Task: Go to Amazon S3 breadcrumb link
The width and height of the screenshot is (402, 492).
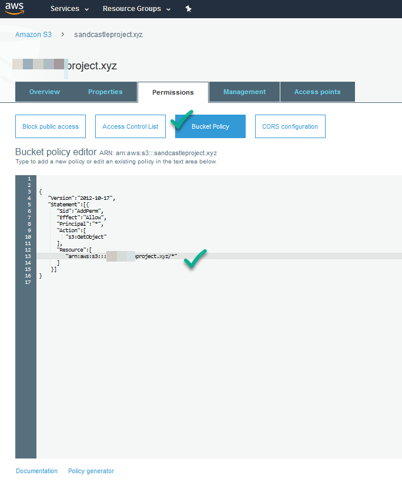Action: 33,35
